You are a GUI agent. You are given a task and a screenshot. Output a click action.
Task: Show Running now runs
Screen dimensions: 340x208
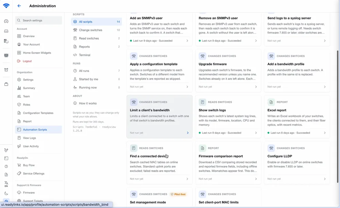(96, 88)
